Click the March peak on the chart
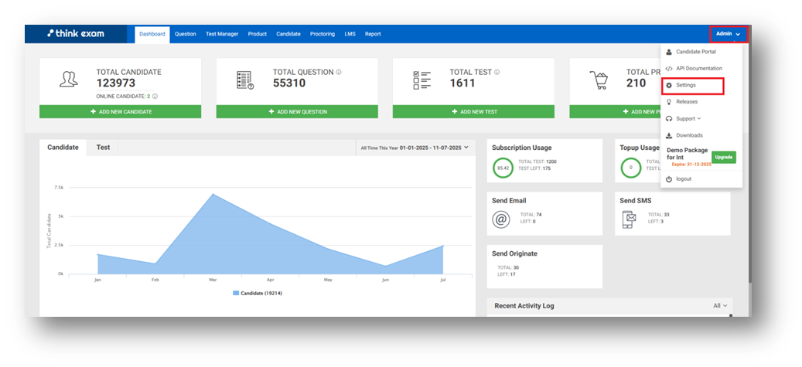Image resolution: width=802 pixels, height=367 pixels. point(212,194)
